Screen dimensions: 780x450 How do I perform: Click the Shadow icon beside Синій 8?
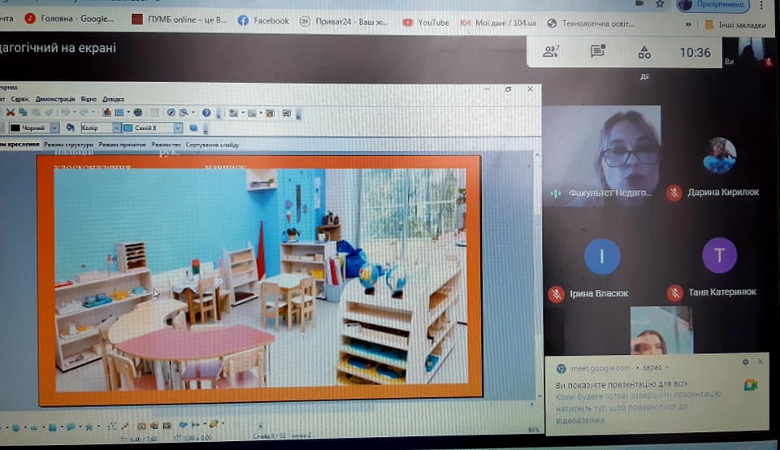tap(193, 128)
